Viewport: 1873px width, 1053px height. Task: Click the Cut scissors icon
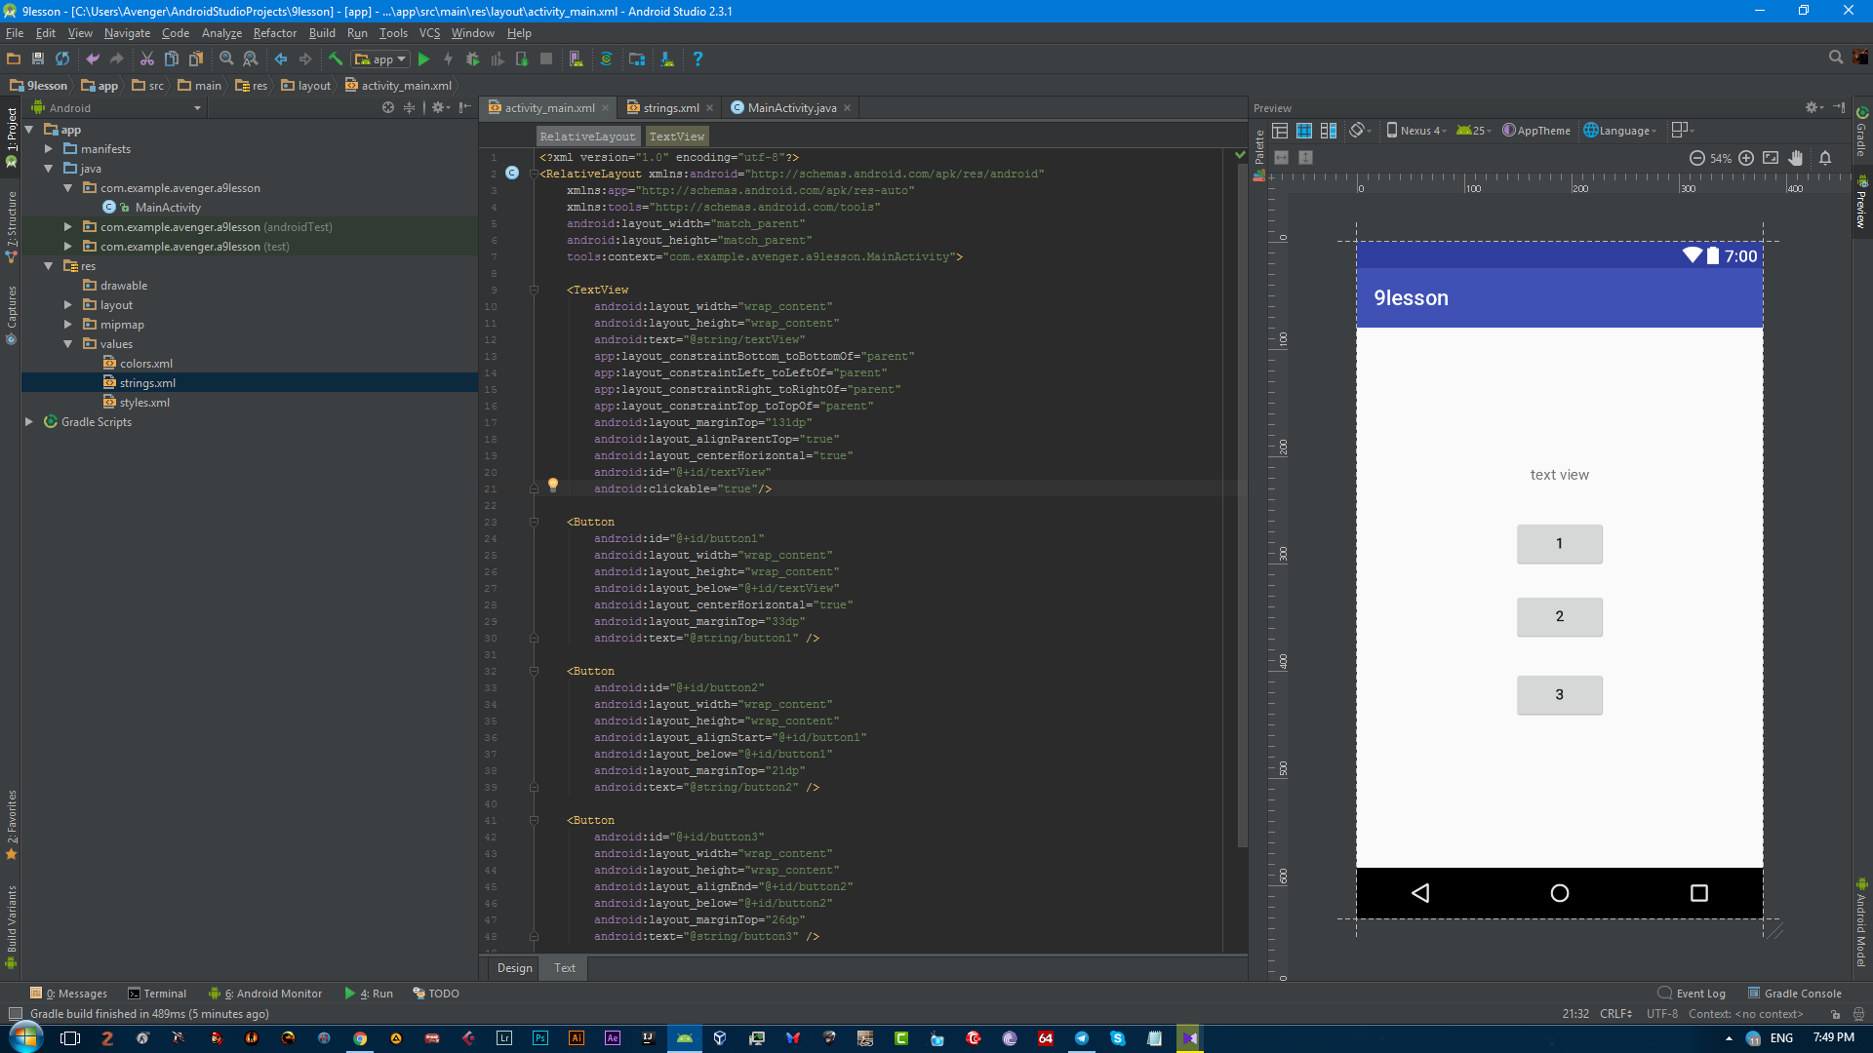147,59
